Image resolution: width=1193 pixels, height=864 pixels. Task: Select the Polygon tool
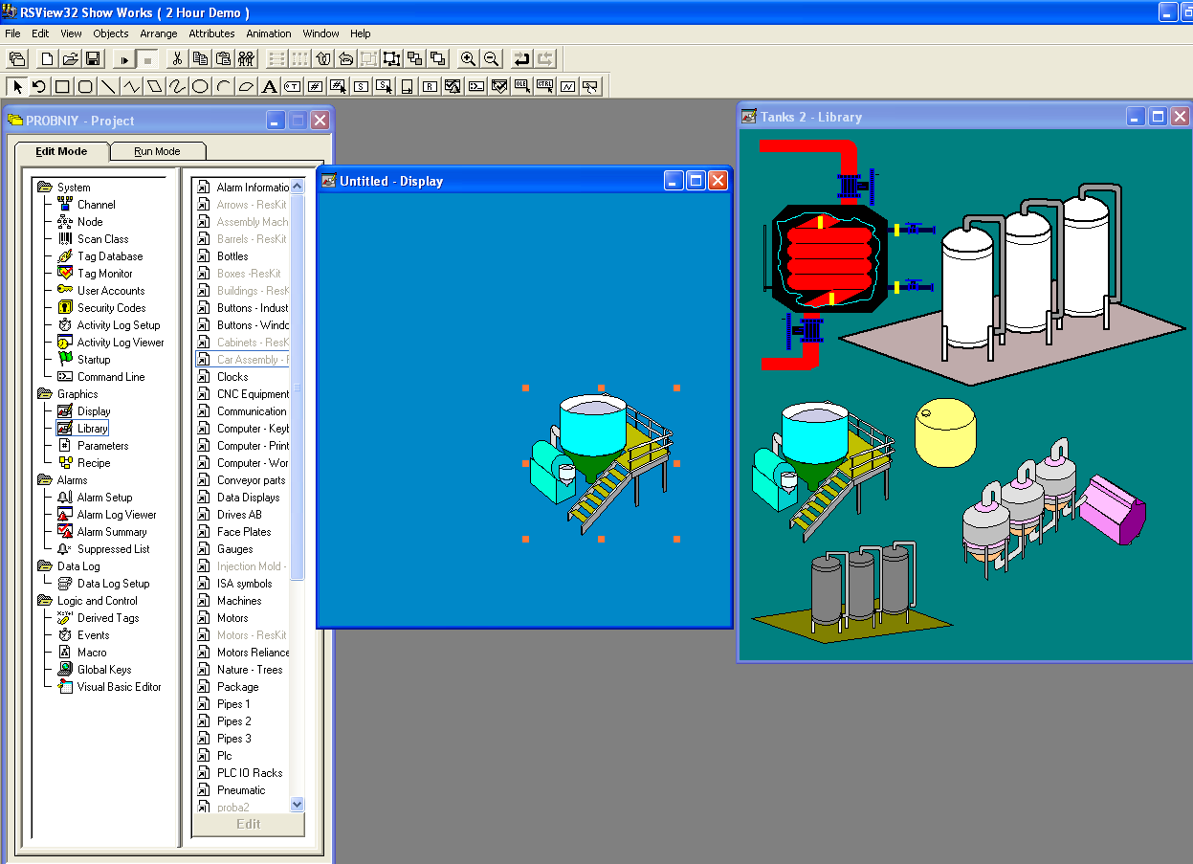[x=154, y=86]
